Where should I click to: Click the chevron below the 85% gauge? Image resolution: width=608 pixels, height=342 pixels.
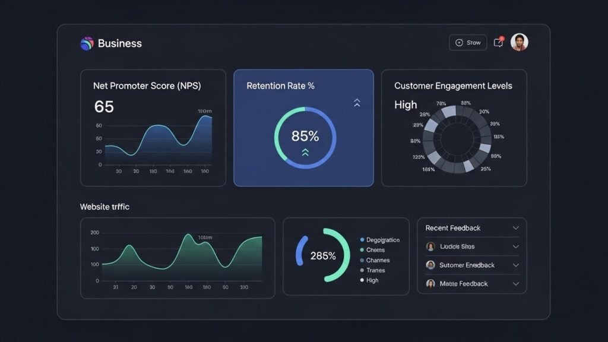tap(304, 153)
